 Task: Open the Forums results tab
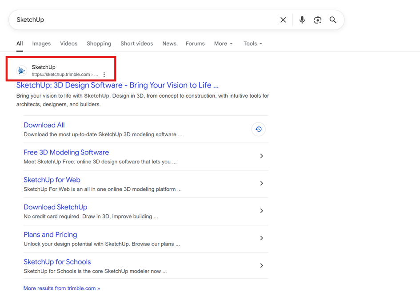click(195, 43)
